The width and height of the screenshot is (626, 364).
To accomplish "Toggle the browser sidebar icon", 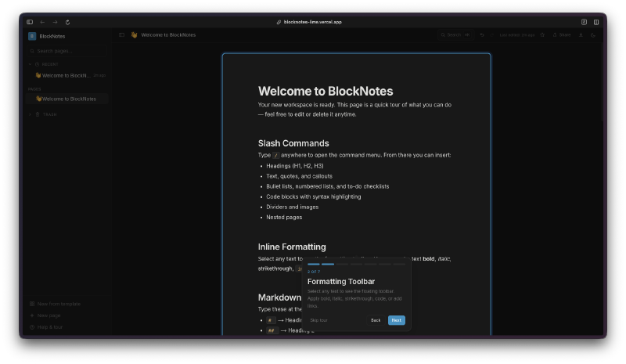I will pyautogui.click(x=30, y=22).
